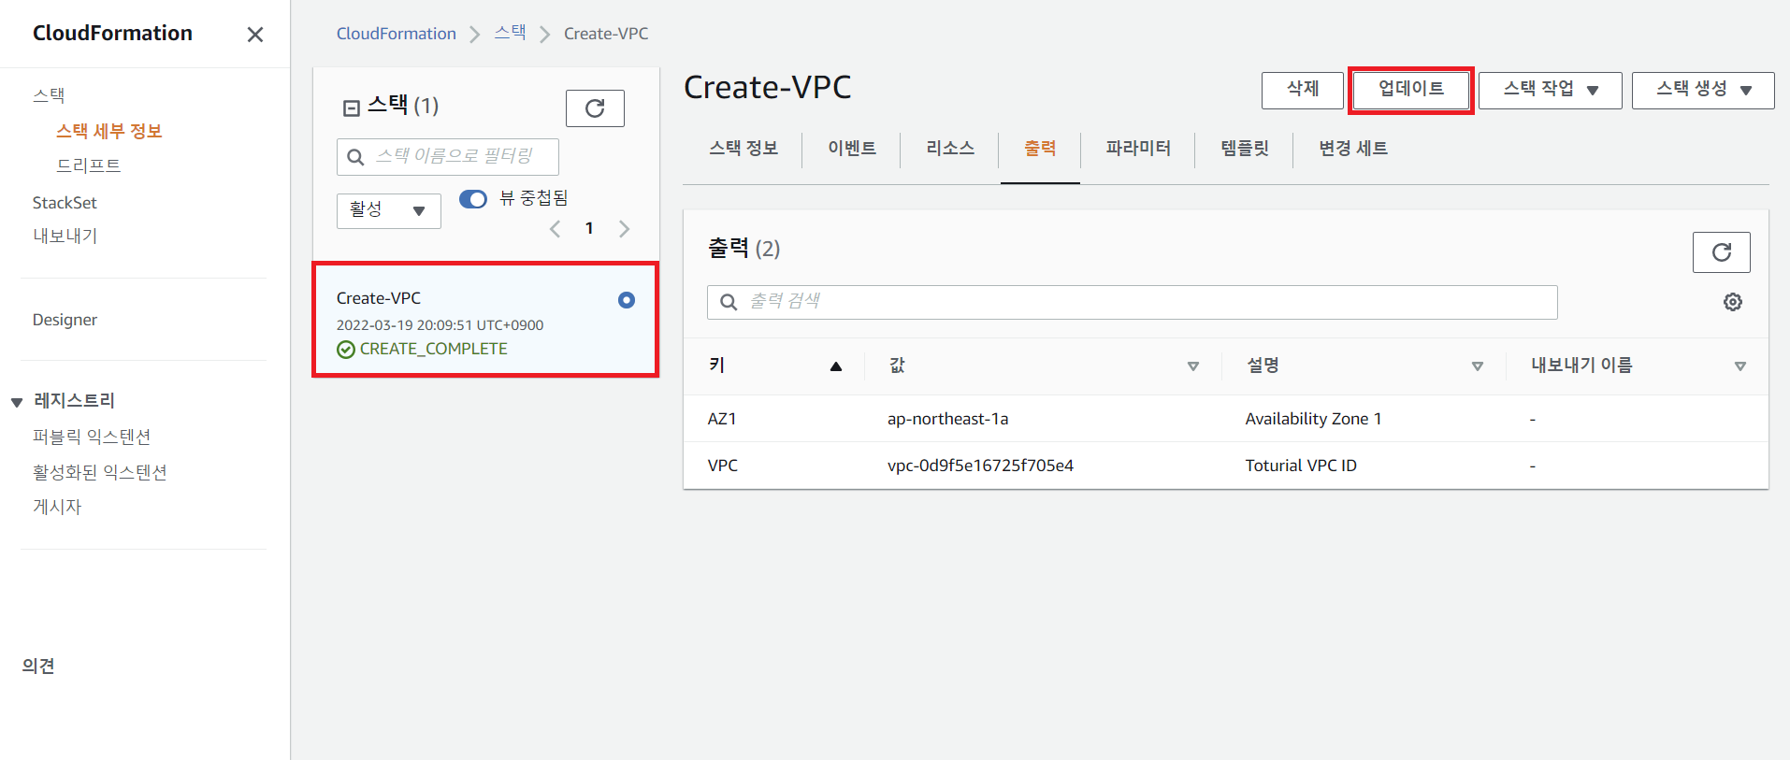The height and width of the screenshot is (760, 1790).
Task: Open Designer in the sidebar
Action: [x=65, y=320]
